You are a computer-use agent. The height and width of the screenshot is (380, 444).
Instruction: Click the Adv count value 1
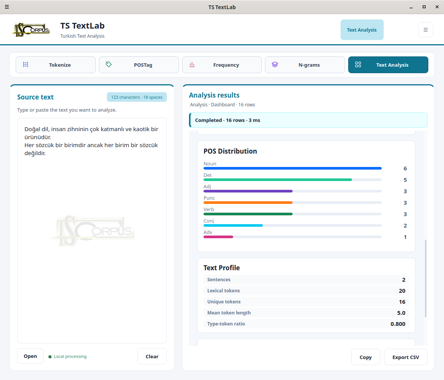405,237
